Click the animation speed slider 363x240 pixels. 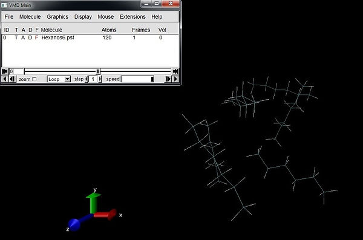137,79
